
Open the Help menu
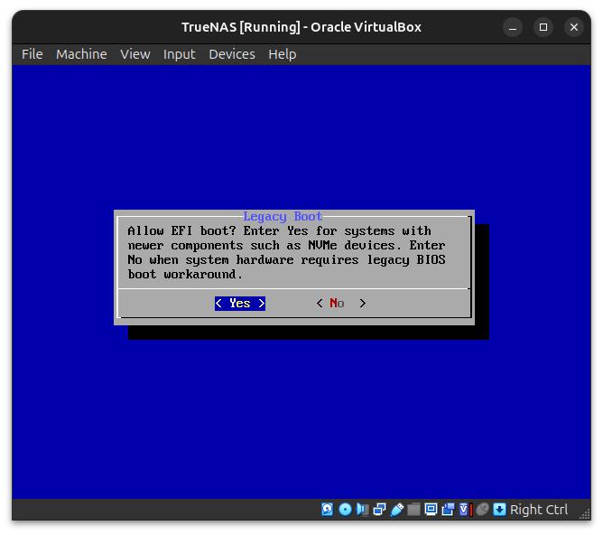(x=282, y=54)
